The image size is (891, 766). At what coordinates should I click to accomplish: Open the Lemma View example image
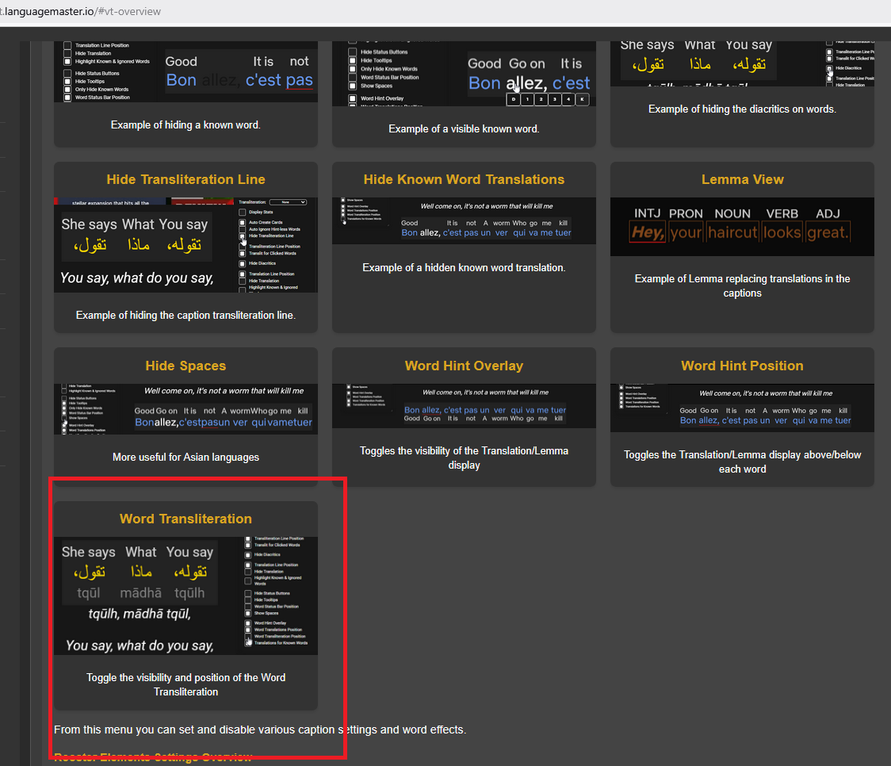click(x=742, y=227)
